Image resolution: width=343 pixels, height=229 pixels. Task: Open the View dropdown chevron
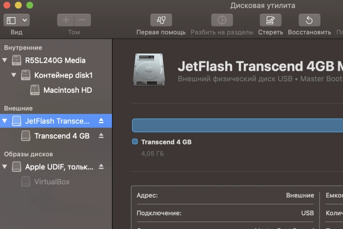pyautogui.click(x=25, y=20)
